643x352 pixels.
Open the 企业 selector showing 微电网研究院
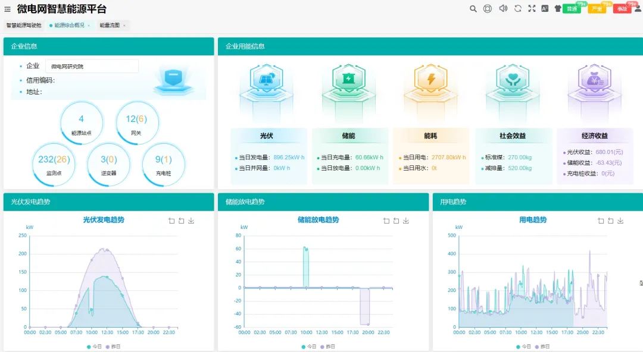pos(92,67)
